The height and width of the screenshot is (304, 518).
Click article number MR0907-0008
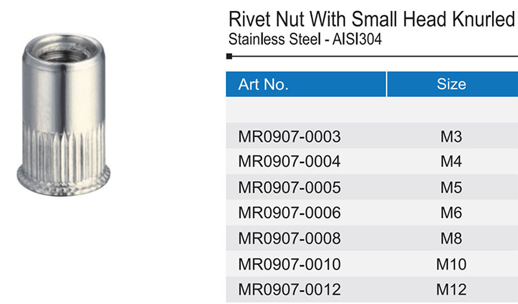click(x=289, y=238)
